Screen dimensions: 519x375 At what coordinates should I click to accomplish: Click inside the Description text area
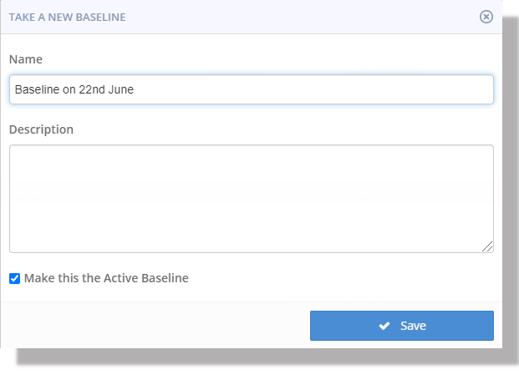(x=251, y=198)
